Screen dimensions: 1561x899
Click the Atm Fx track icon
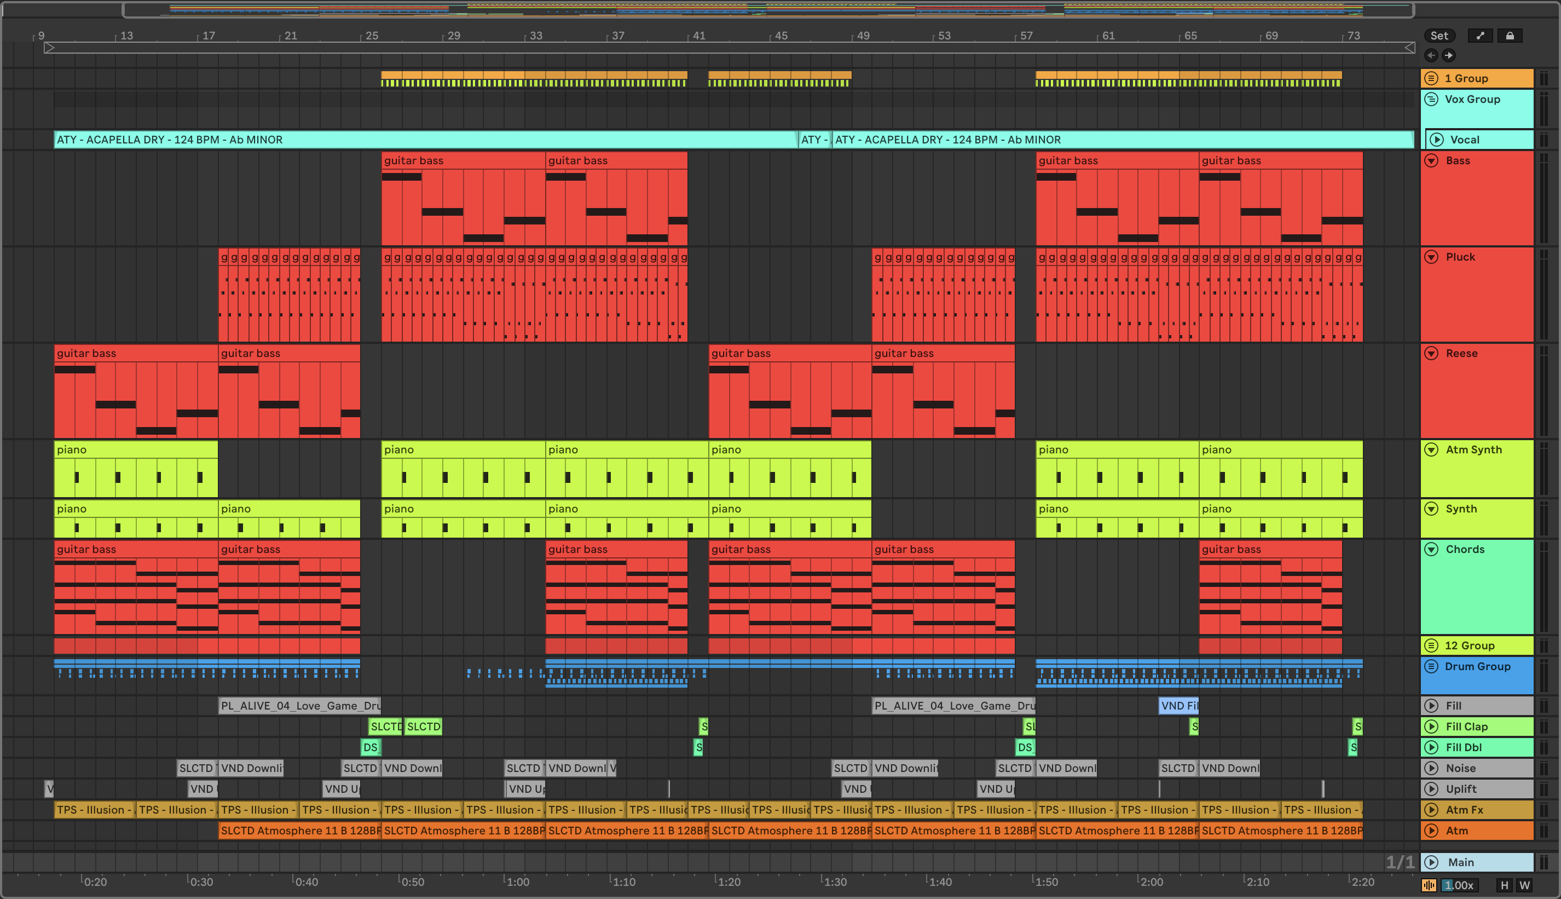[x=1431, y=809]
